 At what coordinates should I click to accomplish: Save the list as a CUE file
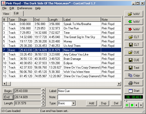point(134,60)
